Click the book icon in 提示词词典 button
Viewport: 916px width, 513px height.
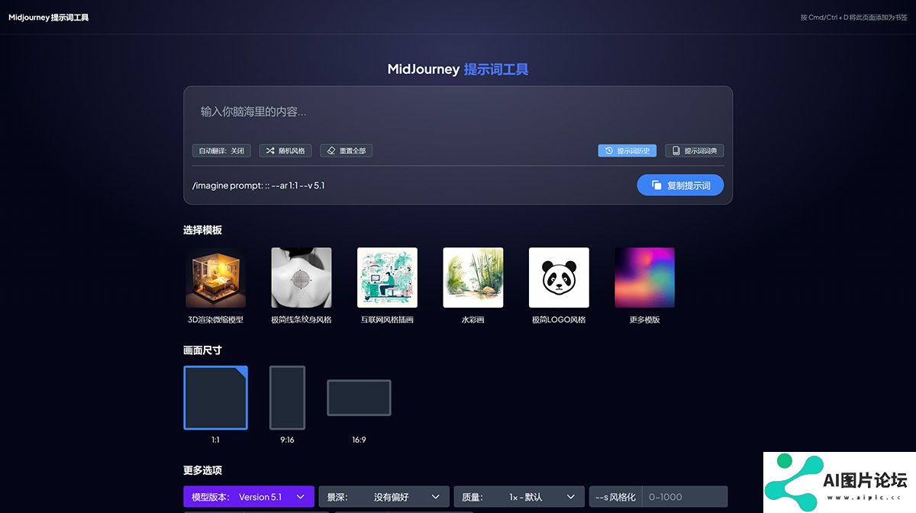(676, 151)
